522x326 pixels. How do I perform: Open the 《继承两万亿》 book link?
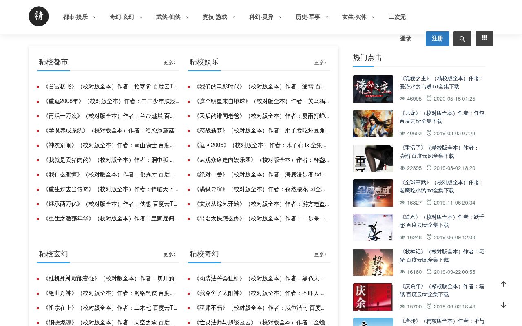[111, 204]
